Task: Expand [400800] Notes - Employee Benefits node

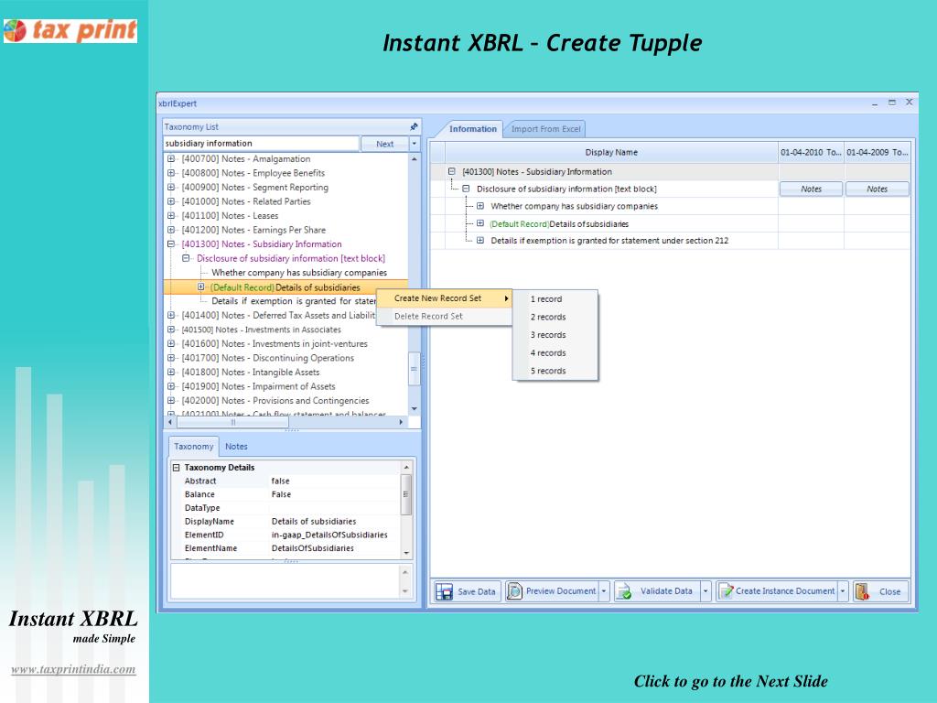Action: pyautogui.click(x=171, y=173)
